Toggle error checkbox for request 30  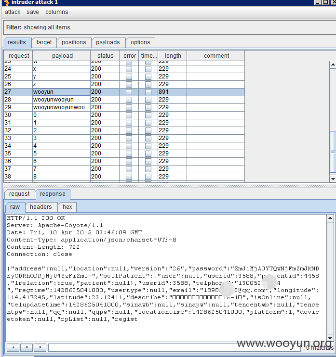(x=129, y=115)
